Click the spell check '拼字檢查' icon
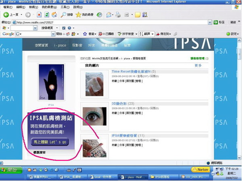Viewport: 242px width, 181px height. (120, 34)
